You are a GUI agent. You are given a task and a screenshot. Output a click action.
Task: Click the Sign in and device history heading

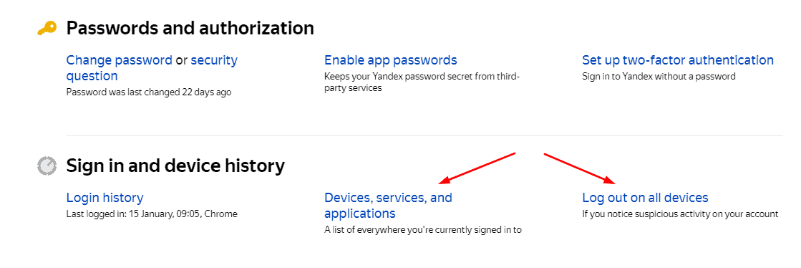tap(175, 166)
